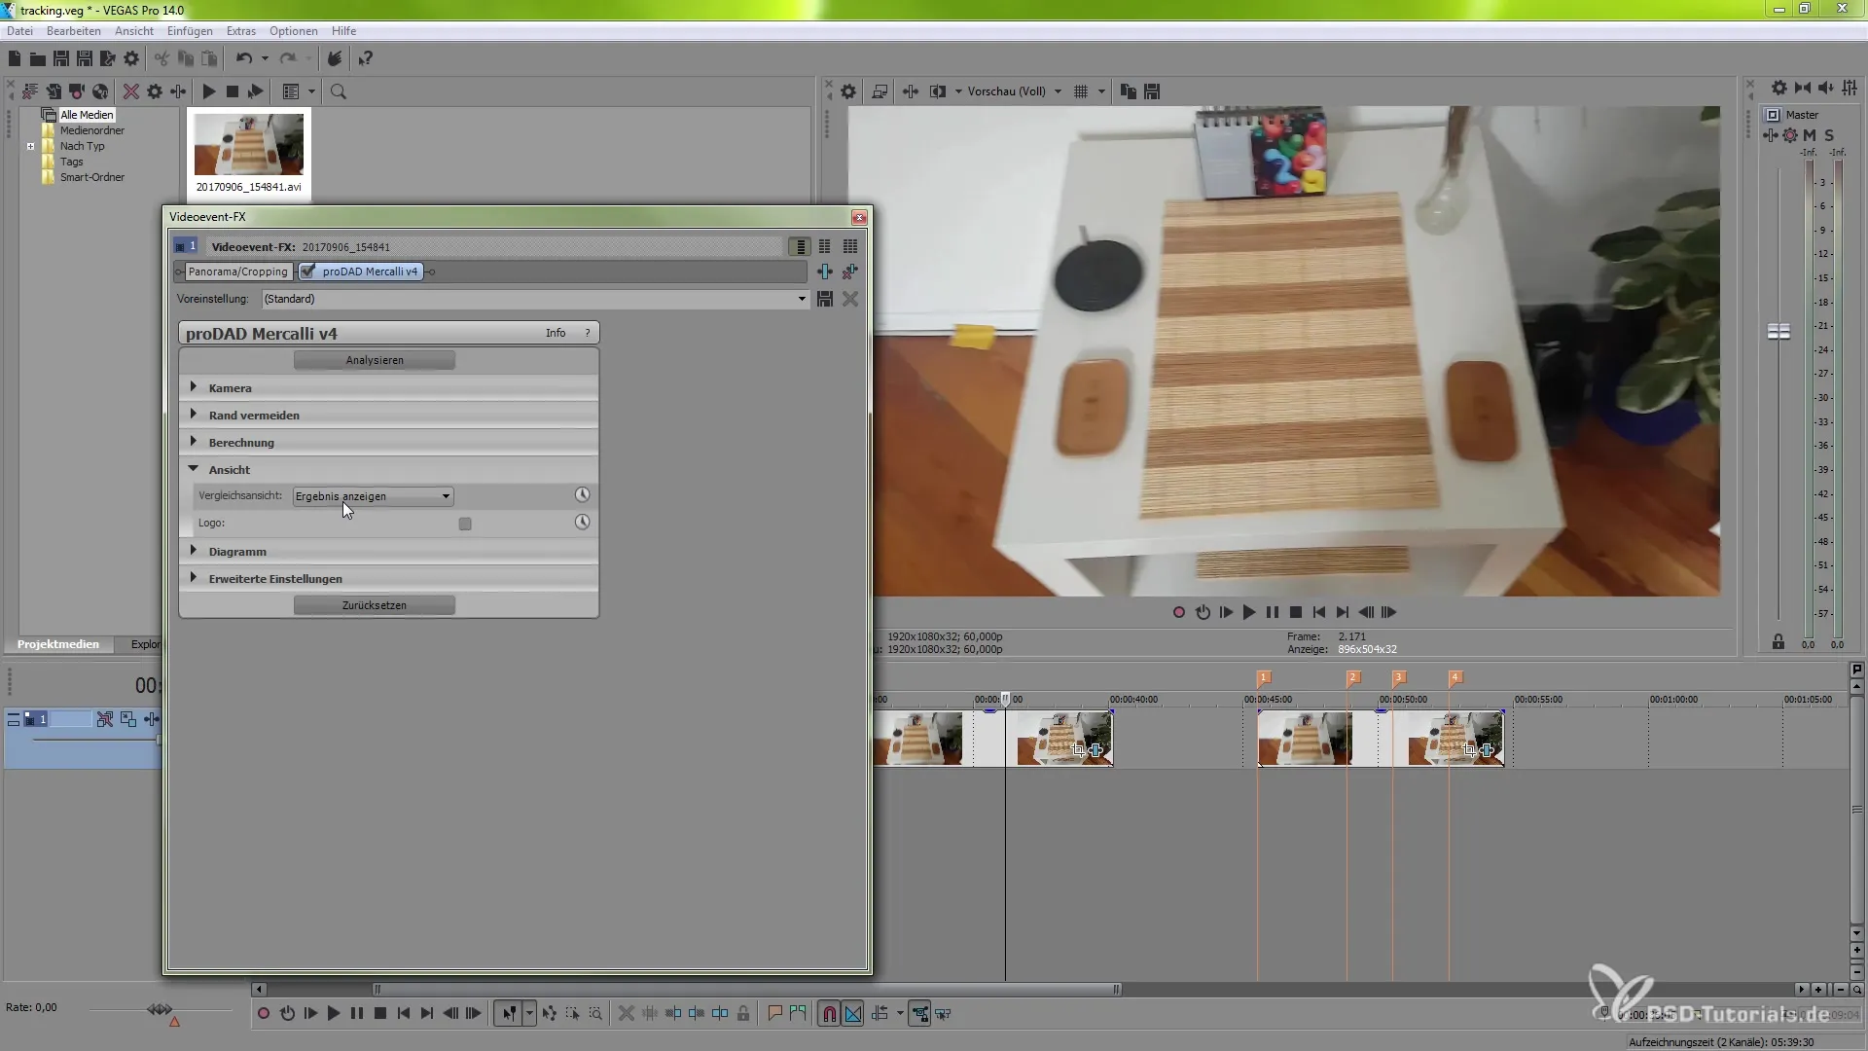
Task: Animate Logo parameter with its clock icon
Action: point(582,523)
